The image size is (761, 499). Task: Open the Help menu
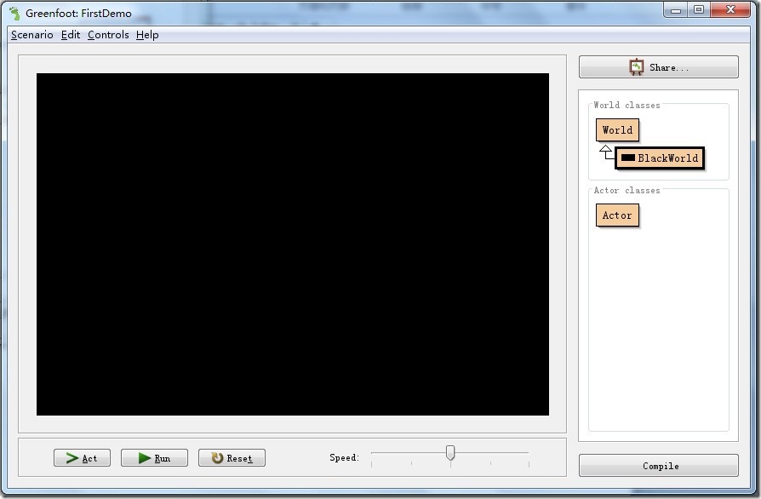(147, 35)
